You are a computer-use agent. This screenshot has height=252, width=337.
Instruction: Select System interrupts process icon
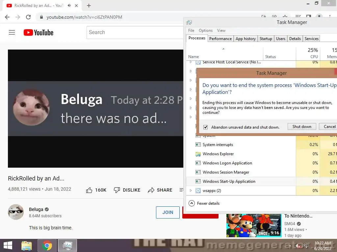click(x=198, y=145)
